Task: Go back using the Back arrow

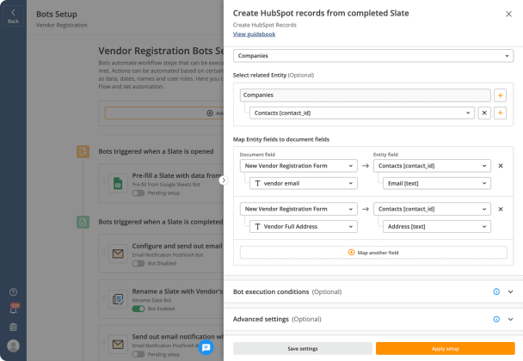Action: 13,15
